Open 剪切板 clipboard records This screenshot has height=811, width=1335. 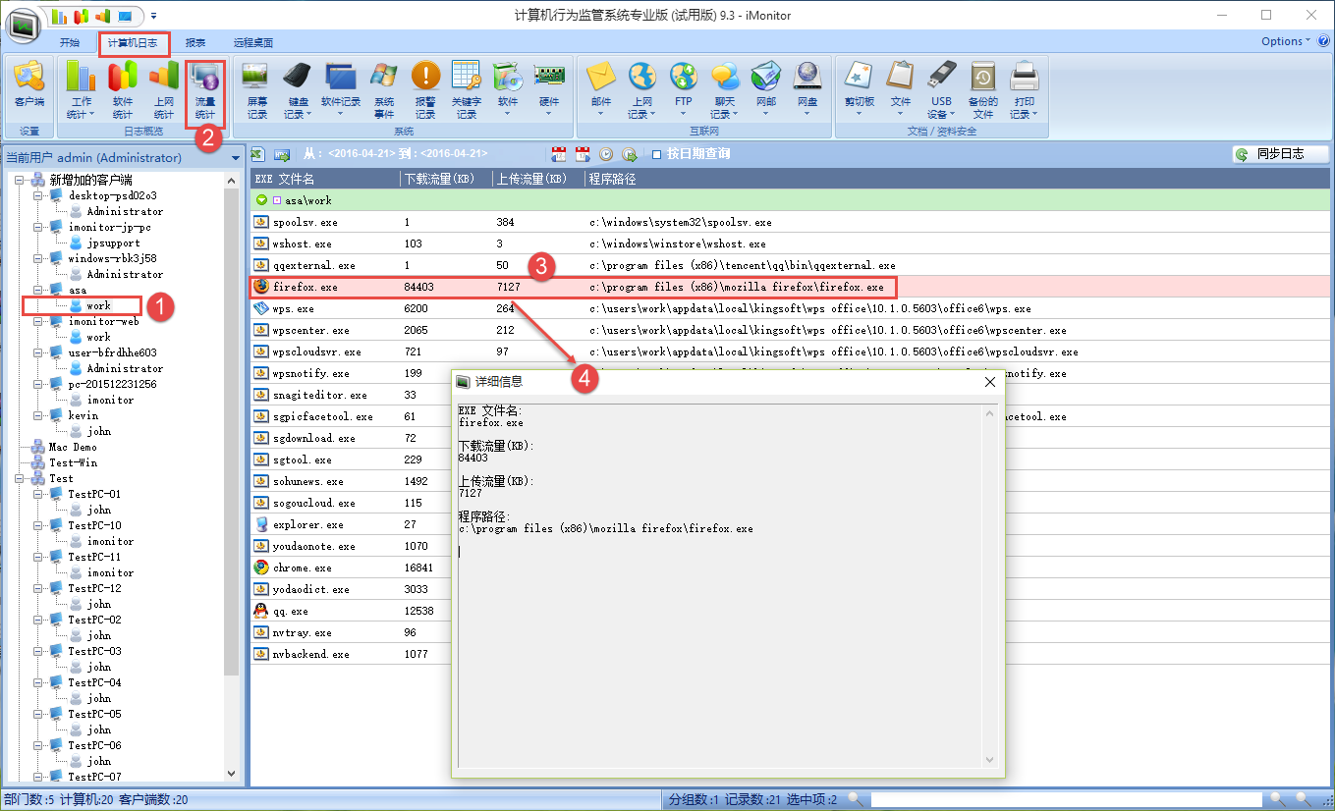(x=860, y=89)
